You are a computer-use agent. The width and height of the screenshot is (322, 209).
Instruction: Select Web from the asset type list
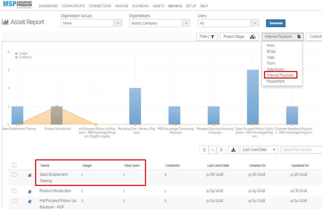pos(270,57)
